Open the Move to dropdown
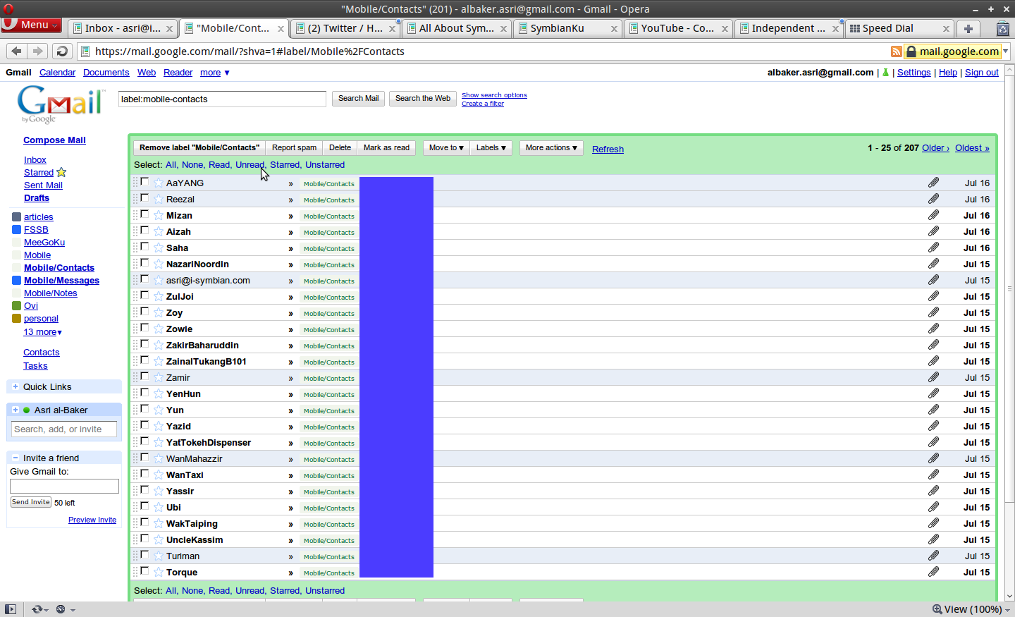The image size is (1015, 617). pos(445,147)
